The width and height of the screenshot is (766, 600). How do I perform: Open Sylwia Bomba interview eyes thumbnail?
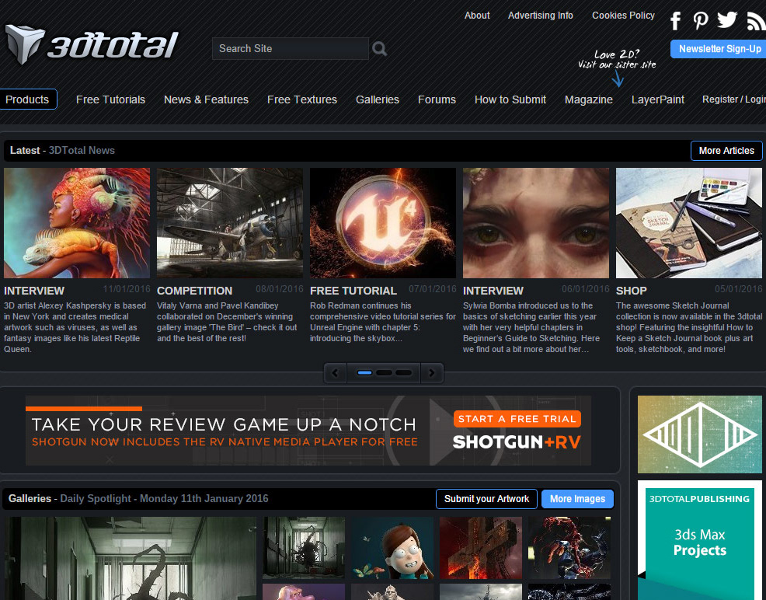point(536,223)
